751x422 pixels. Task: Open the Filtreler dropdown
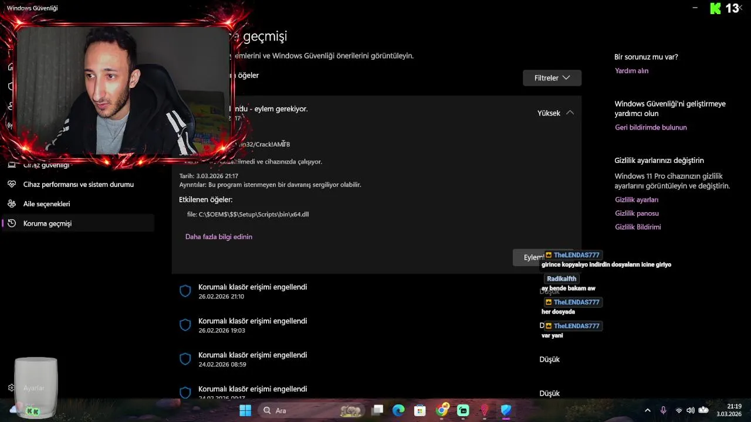pyautogui.click(x=552, y=78)
